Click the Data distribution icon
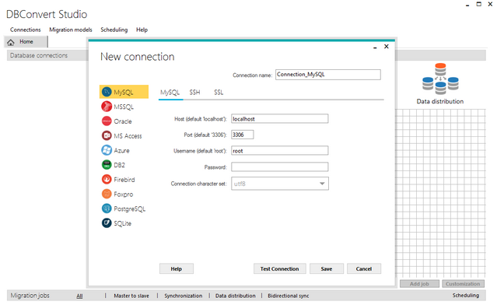Viewport: 497px width, 305px height. (x=440, y=79)
